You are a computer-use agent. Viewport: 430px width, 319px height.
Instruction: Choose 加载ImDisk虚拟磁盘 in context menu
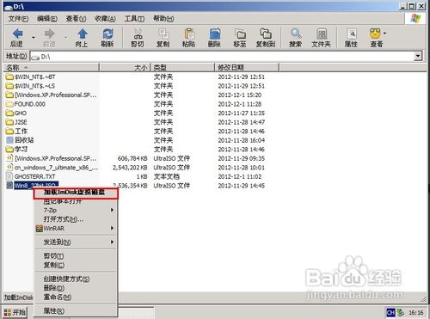click(x=76, y=193)
